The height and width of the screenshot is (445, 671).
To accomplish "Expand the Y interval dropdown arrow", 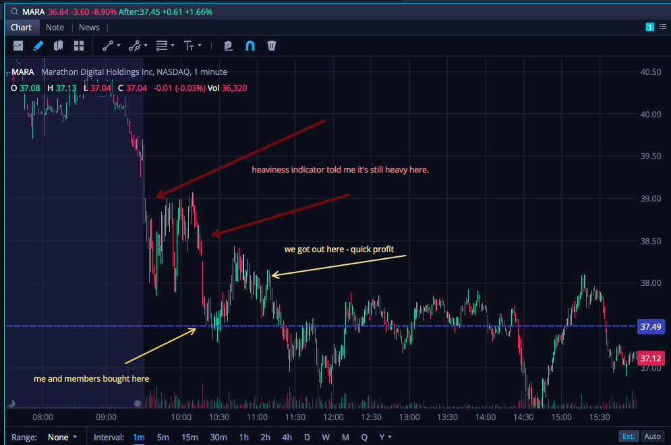I will 390,438.
